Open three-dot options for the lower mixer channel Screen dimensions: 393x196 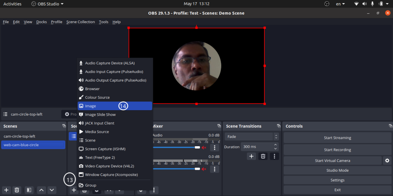[215, 169]
